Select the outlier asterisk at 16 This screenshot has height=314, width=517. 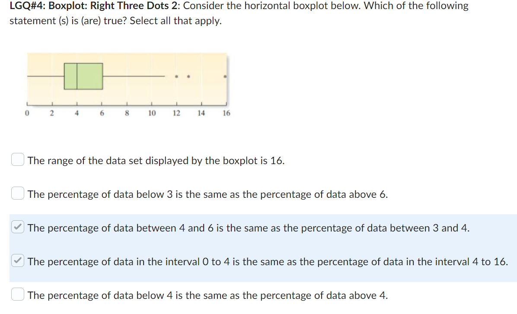[x=225, y=76]
